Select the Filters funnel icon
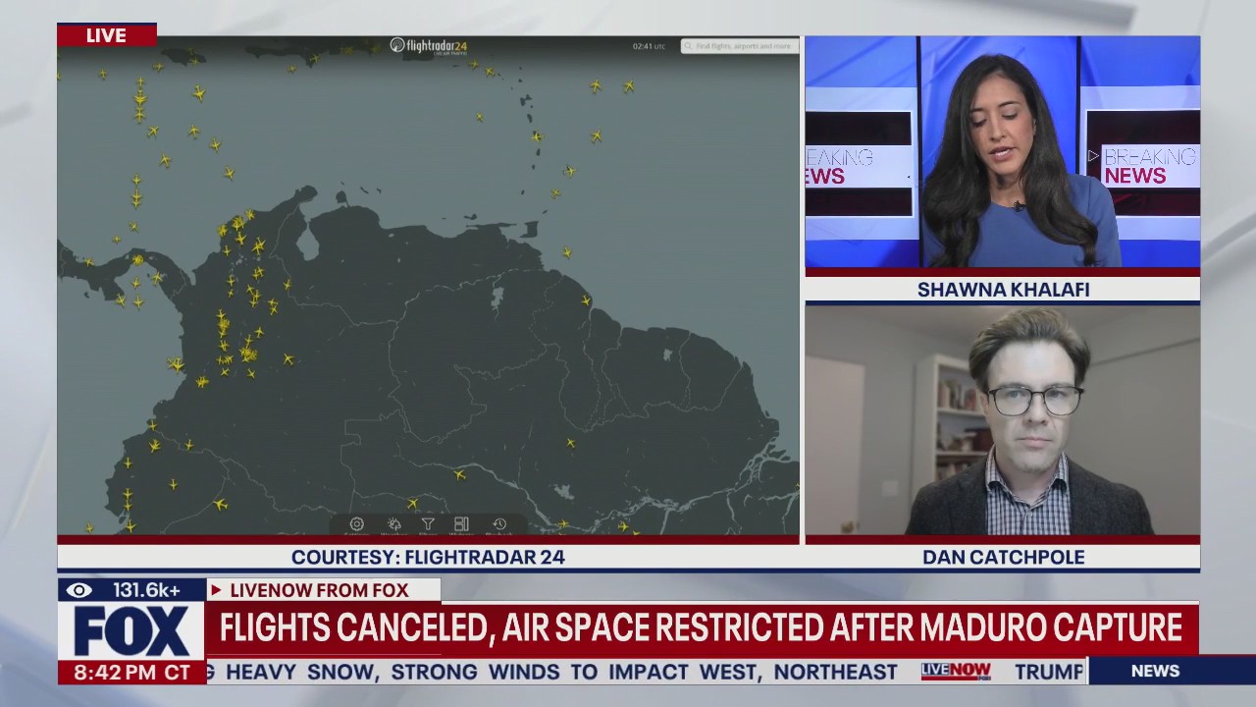Screen dimensions: 1256x707 tap(430, 525)
